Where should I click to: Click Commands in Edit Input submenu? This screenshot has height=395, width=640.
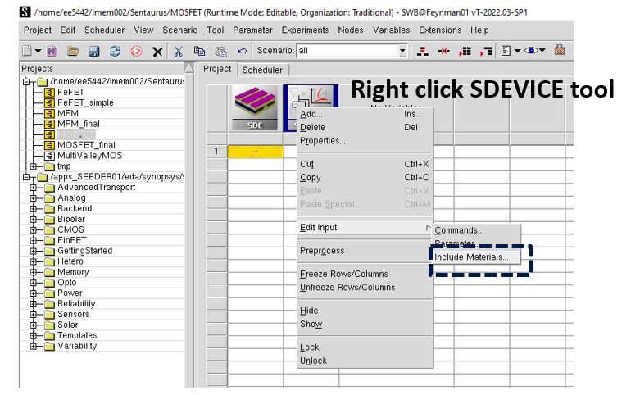click(x=459, y=230)
